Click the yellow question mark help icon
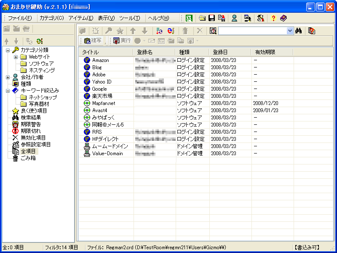The height and width of the screenshot is (253, 337). pos(273,18)
